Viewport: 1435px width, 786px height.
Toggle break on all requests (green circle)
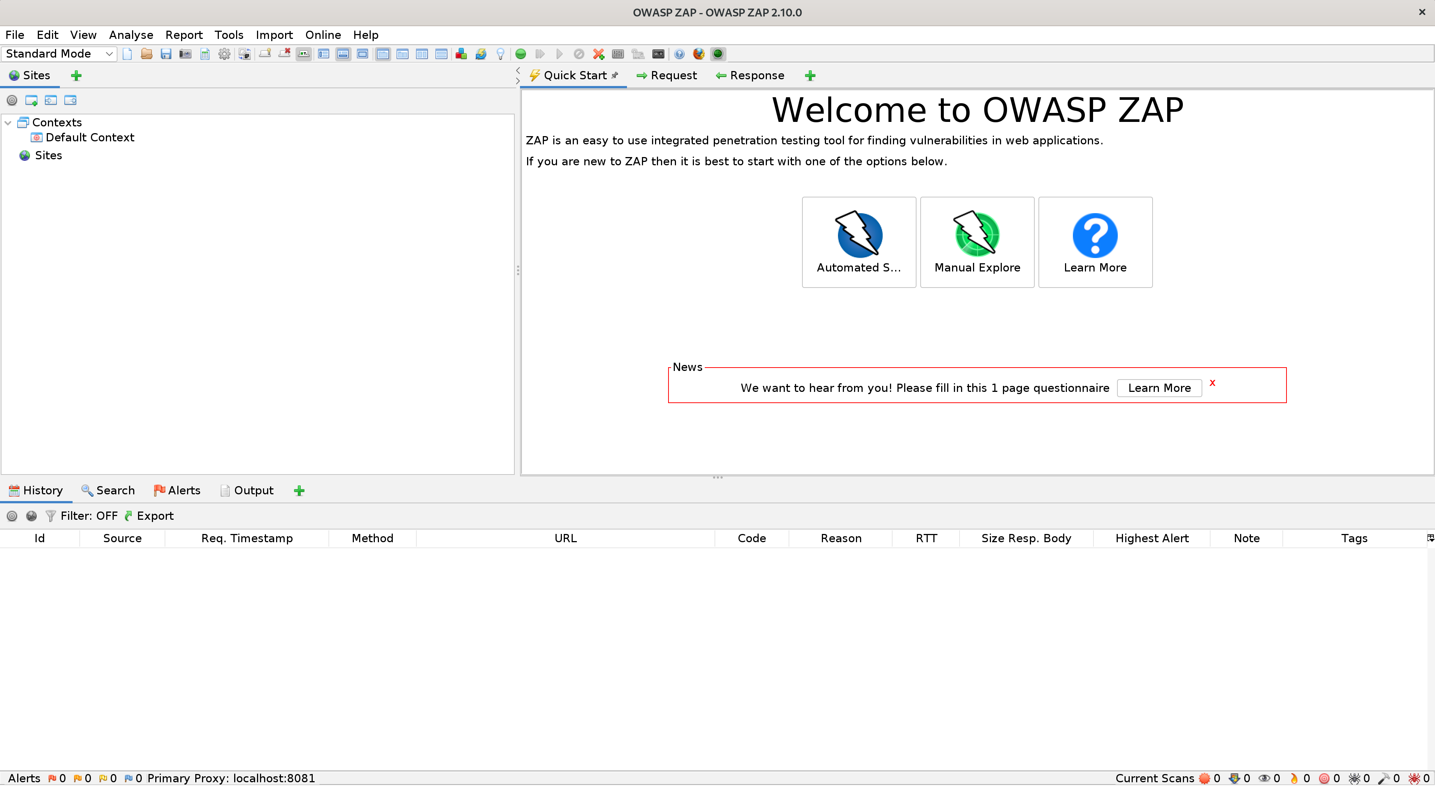tap(521, 54)
